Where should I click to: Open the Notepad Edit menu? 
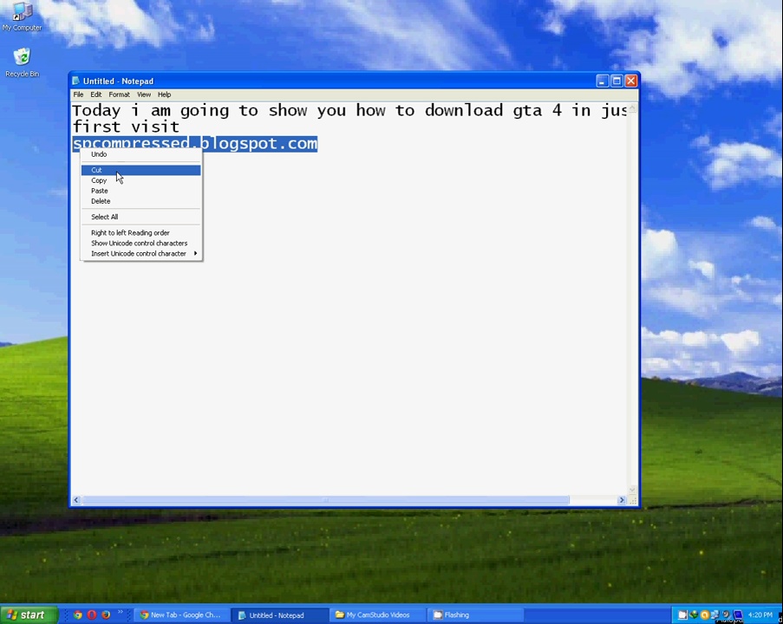96,94
